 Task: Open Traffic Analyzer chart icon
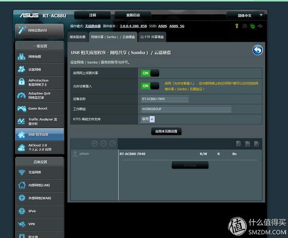pyautogui.click(x=21, y=121)
